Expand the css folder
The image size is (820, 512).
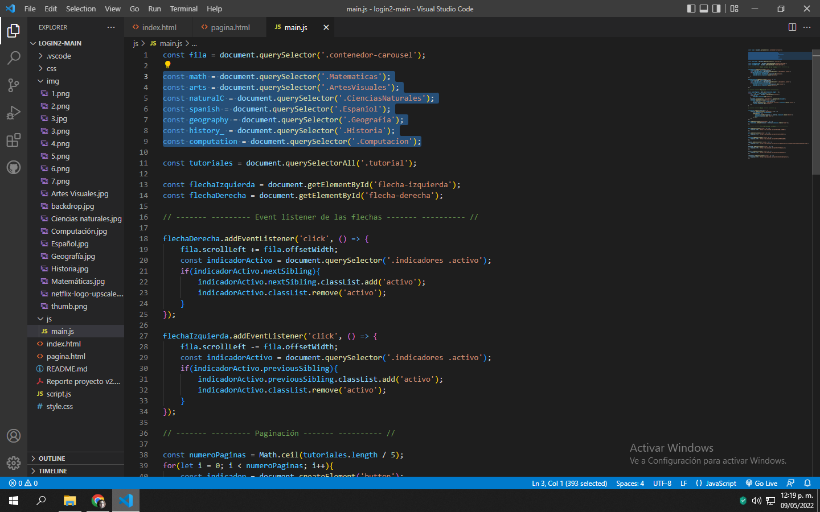[76, 68]
